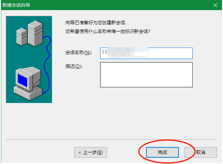Click the tall server tower icon
223x164 pixels.
(35, 33)
